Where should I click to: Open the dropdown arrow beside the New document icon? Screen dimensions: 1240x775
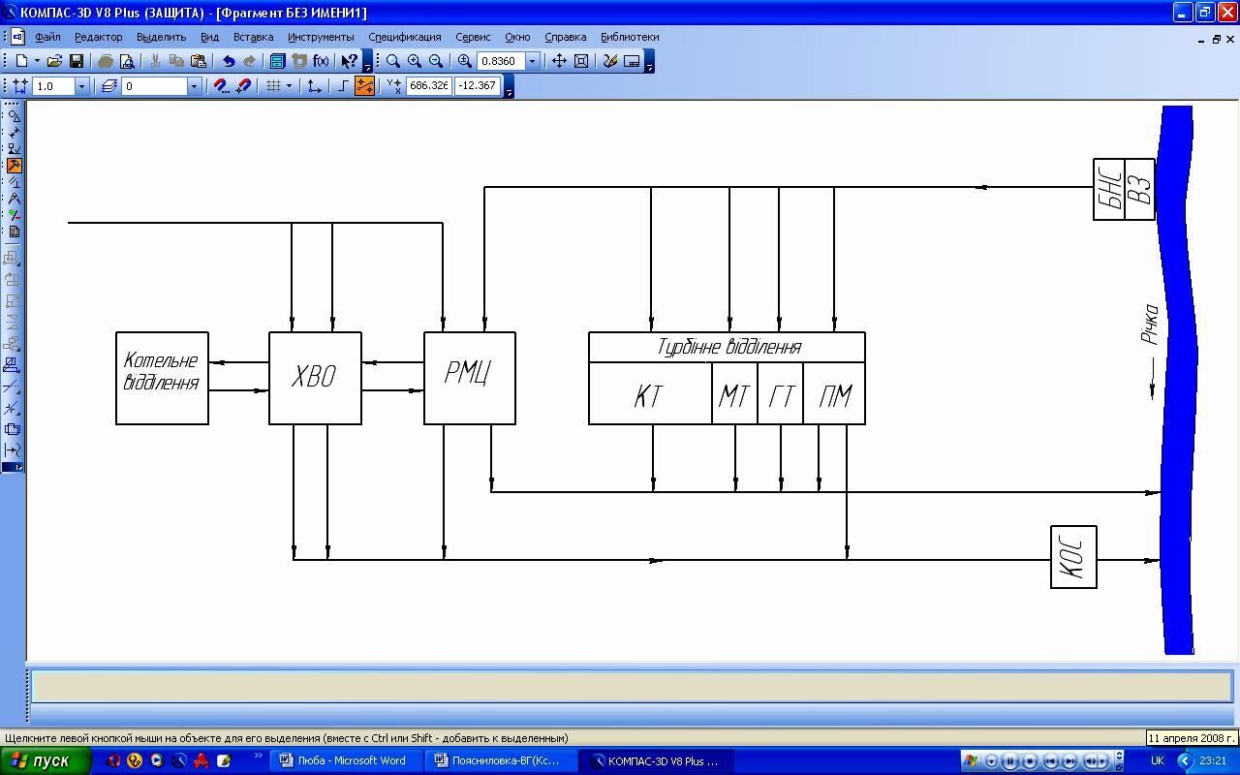point(36,61)
